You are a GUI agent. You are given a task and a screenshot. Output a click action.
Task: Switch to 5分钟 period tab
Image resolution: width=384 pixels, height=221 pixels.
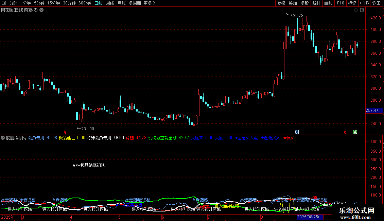point(39,3)
